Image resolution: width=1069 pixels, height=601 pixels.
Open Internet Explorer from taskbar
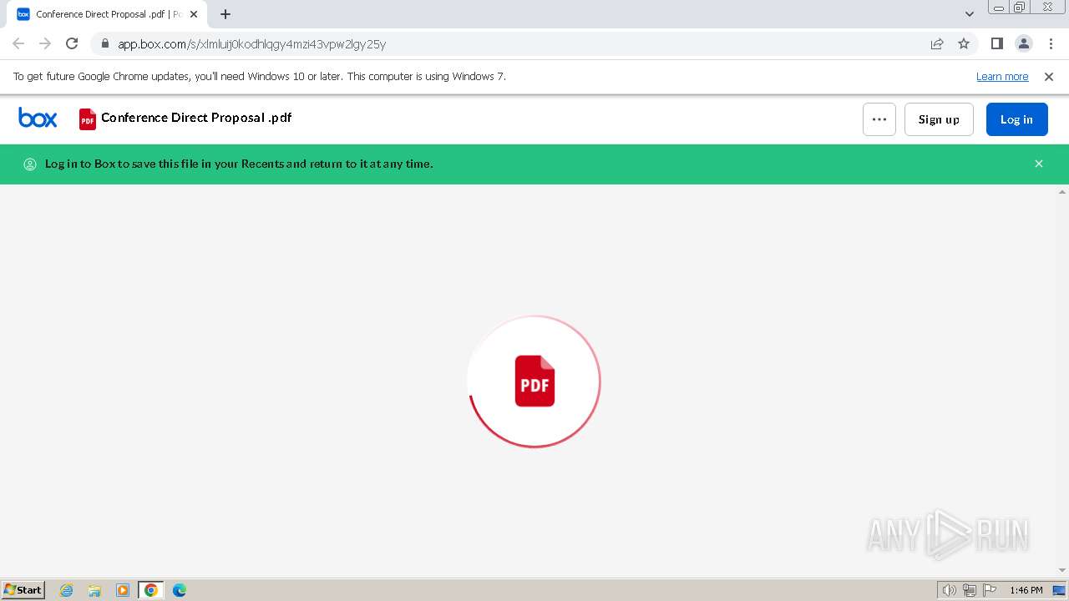(67, 590)
